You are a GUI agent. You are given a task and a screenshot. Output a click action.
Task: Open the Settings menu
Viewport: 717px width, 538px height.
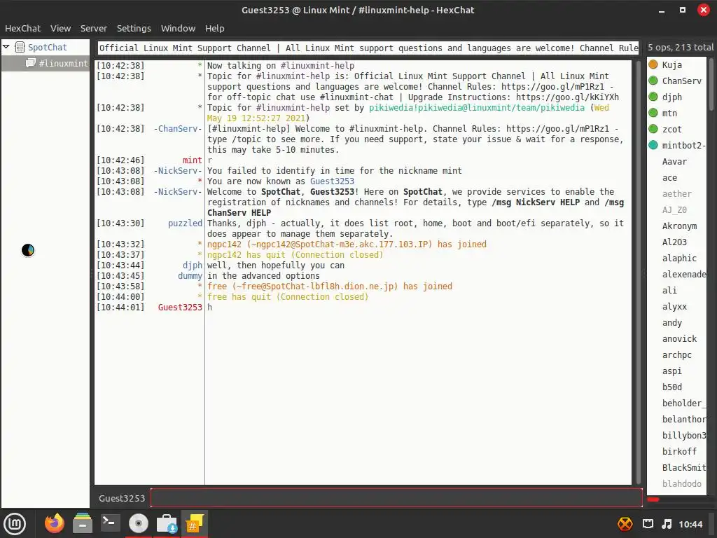click(134, 28)
